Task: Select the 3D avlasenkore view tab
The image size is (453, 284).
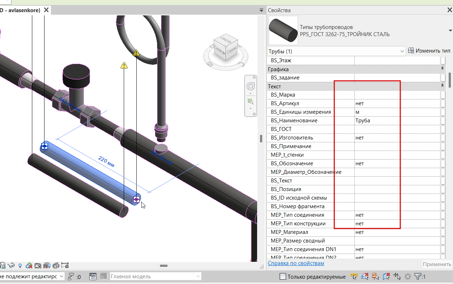Action: pos(20,10)
